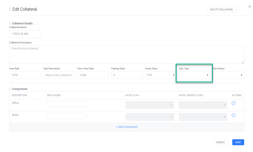
Task: Cancel editing the collateral
Action: click(x=221, y=142)
